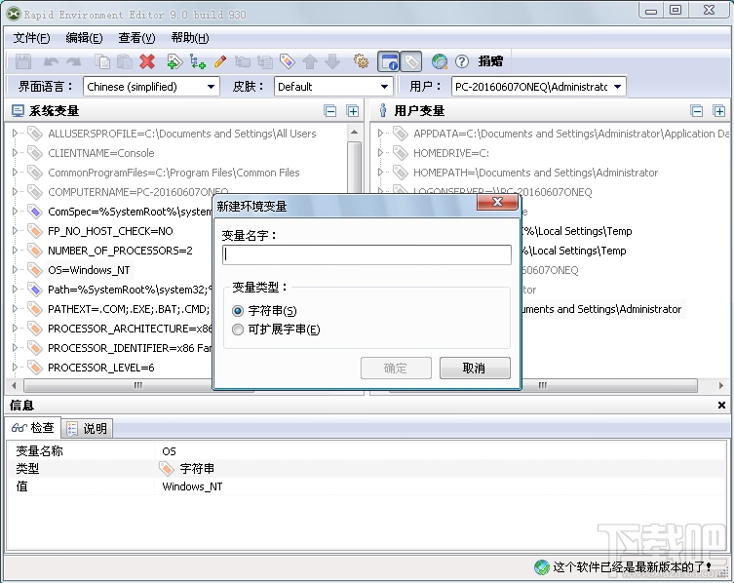Select the FP_NO_HOST_CHECK=NO row
This screenshot has width=734, height=583.
pos(110,231)
